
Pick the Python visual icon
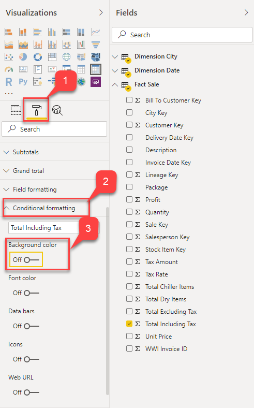[23, 82]
